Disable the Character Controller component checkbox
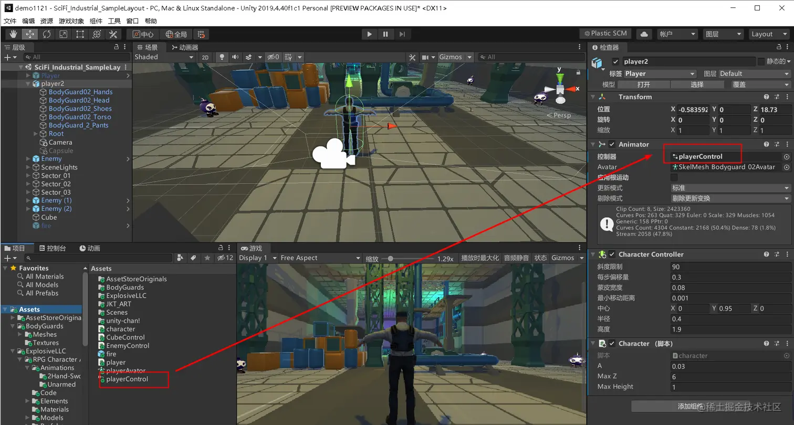Image resolution: width=794 pixels, height=425 pixels. click(x=612, y=254)
